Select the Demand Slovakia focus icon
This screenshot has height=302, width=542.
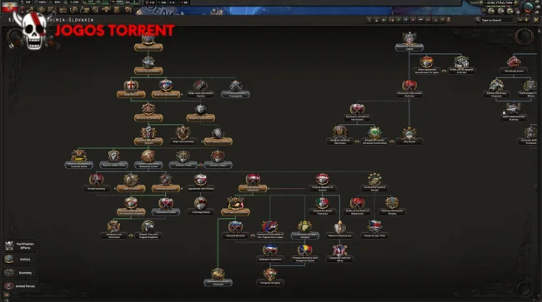click(235, 227)
